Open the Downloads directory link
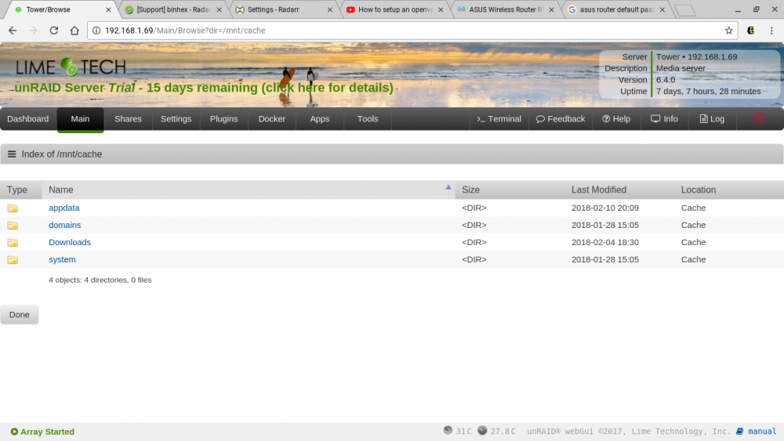 click(70, 242)
